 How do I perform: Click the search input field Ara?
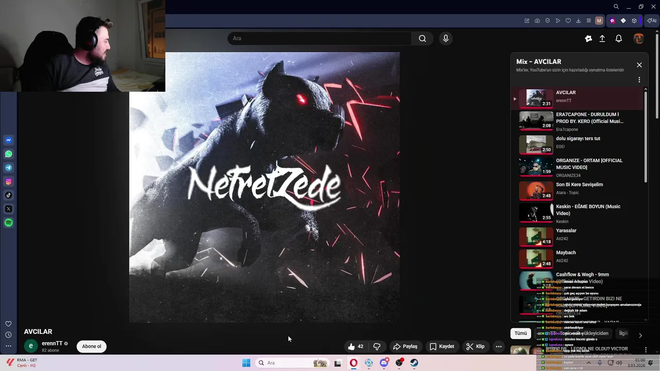(320, 38)
